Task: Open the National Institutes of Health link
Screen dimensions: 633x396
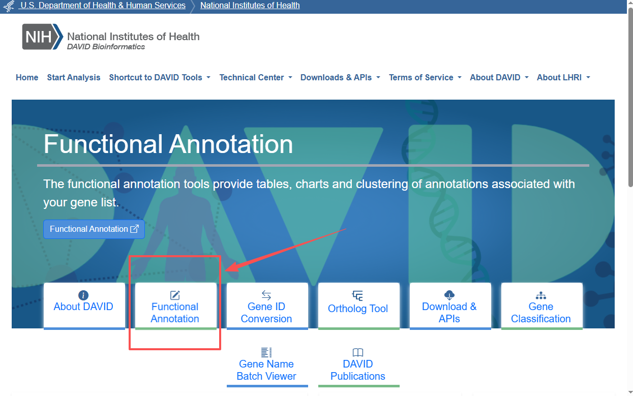Action: pyautogui.click(x=250, y=6)
